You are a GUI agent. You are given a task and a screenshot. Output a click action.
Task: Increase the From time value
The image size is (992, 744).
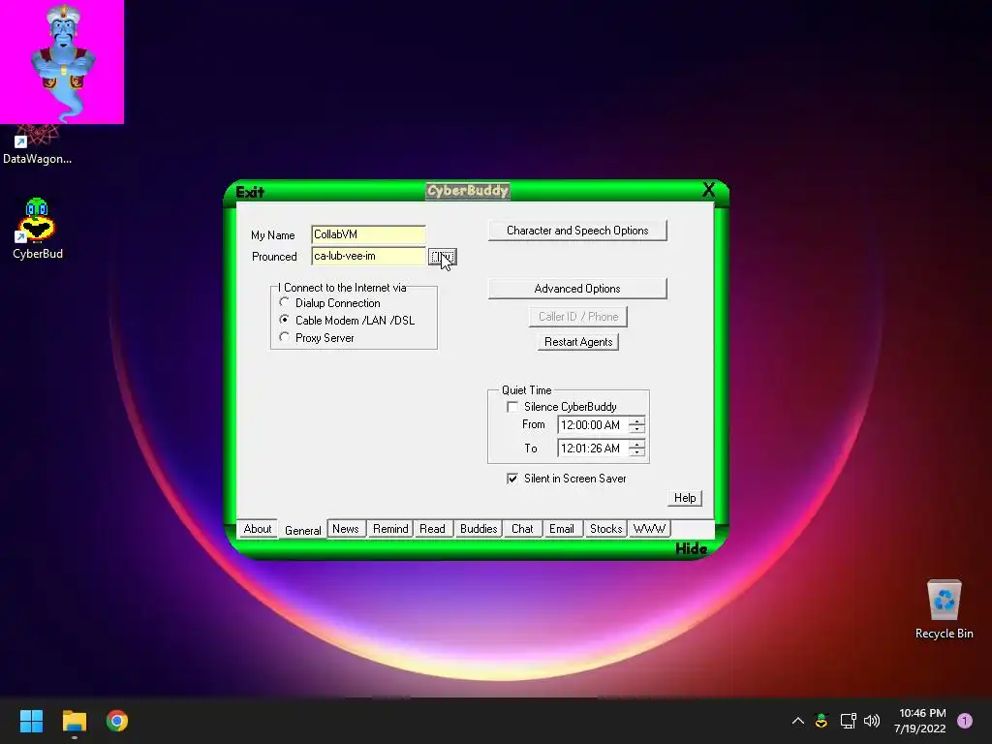[637, 420]
